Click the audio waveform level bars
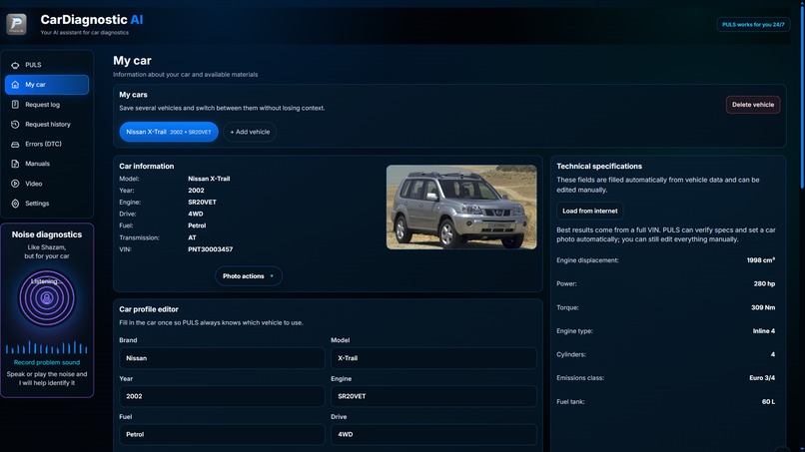The width and height of the screenshot is (805, 452). pos(47,347)
